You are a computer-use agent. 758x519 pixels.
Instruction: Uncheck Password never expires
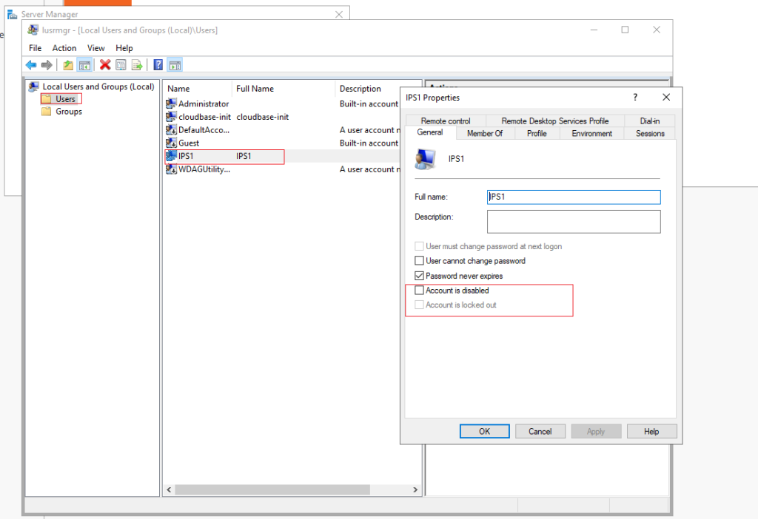pos(420,274)
